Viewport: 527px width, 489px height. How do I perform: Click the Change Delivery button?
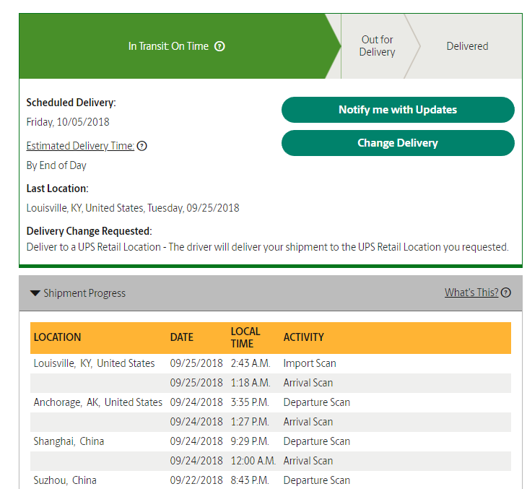pos(398,143)
